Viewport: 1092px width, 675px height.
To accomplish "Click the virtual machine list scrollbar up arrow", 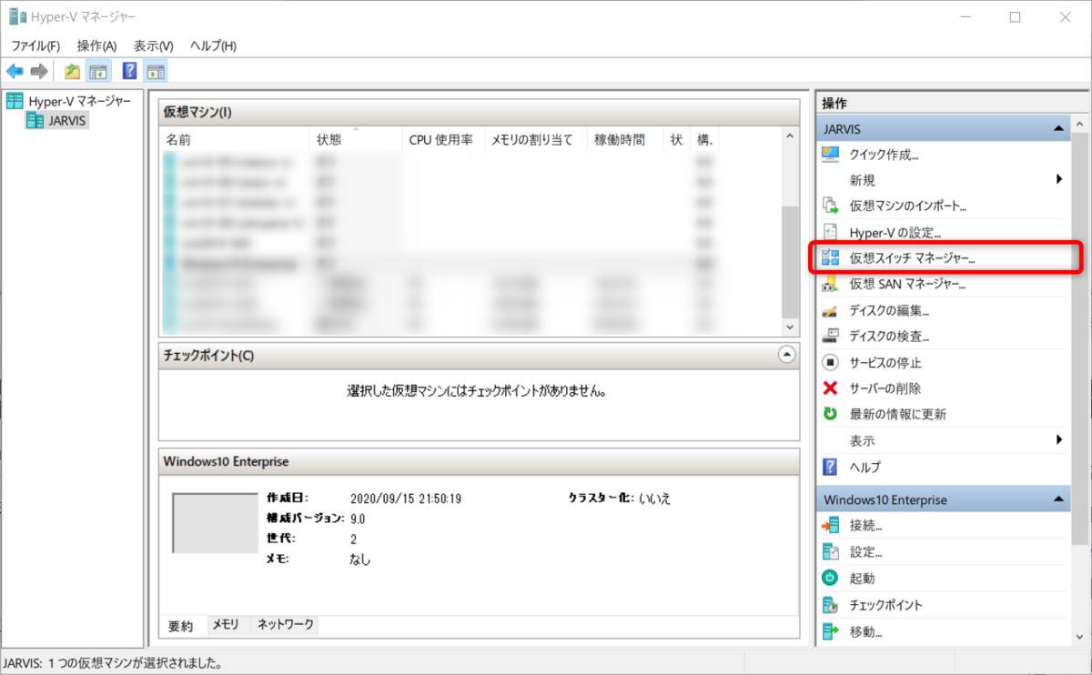I will tap(789, 136).
